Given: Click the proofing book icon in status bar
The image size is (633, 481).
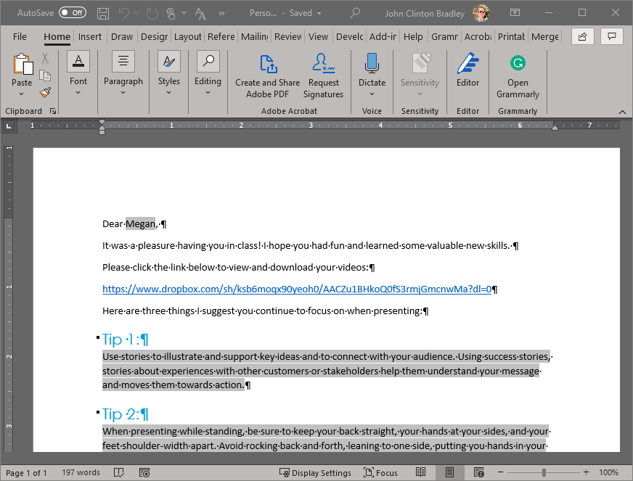Looking at the screenshot, I should pyautogui.click(x=119, y=472).
